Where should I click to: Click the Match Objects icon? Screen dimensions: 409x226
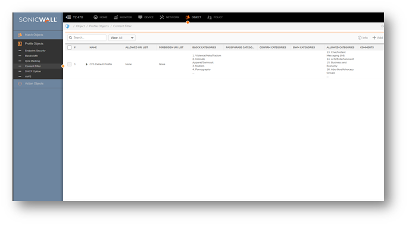click(x=20, y=35)
